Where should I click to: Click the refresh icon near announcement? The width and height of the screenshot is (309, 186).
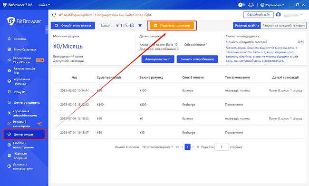(x=54, y=15)
